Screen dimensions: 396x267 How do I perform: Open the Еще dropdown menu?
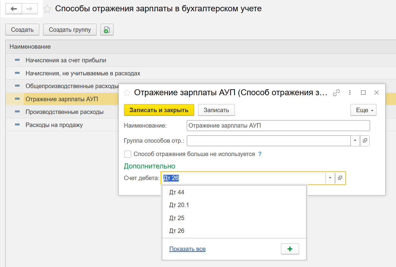364,110
